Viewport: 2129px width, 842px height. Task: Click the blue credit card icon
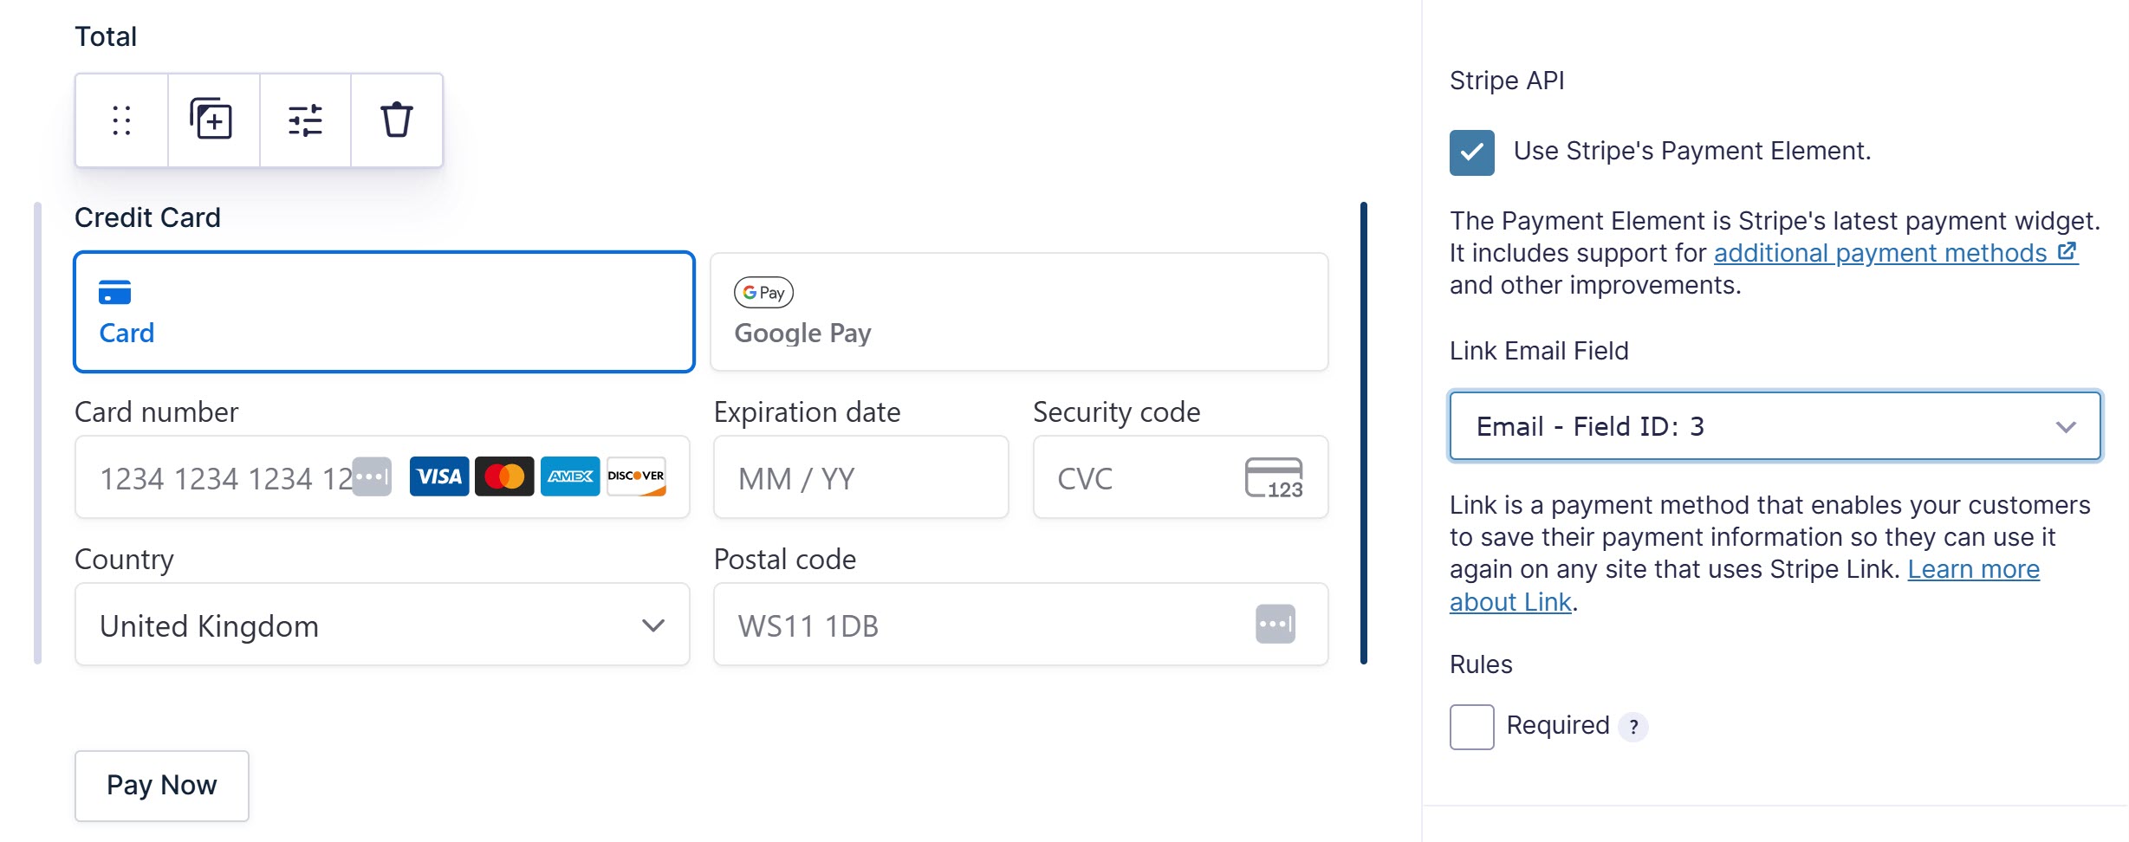(x=115, y=294)
